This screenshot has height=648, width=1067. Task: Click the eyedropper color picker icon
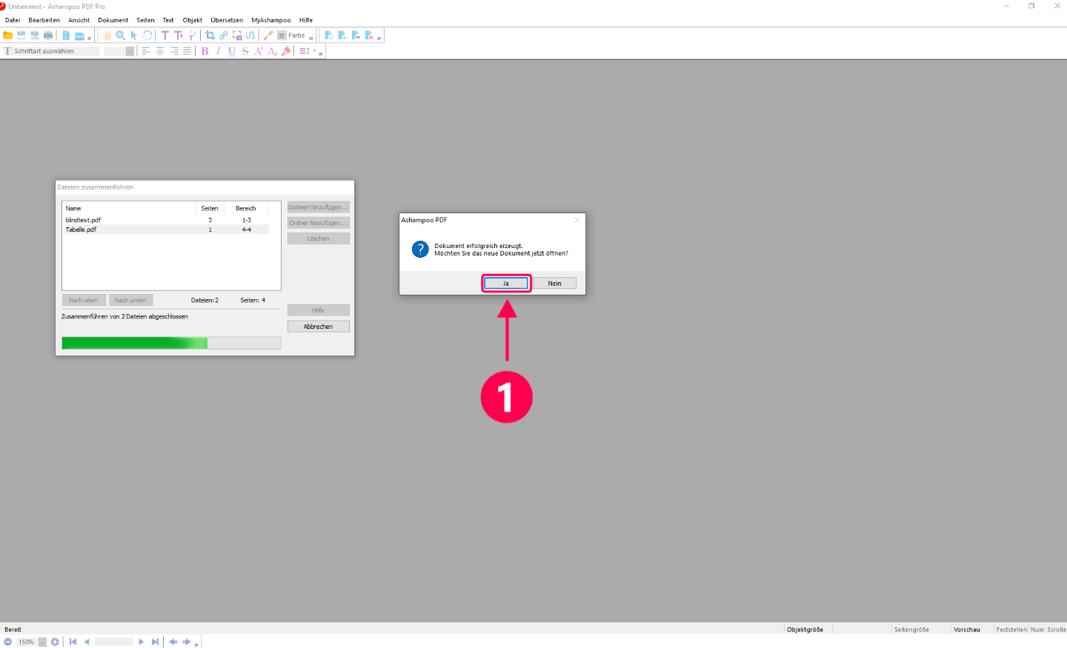coord(268,36)
